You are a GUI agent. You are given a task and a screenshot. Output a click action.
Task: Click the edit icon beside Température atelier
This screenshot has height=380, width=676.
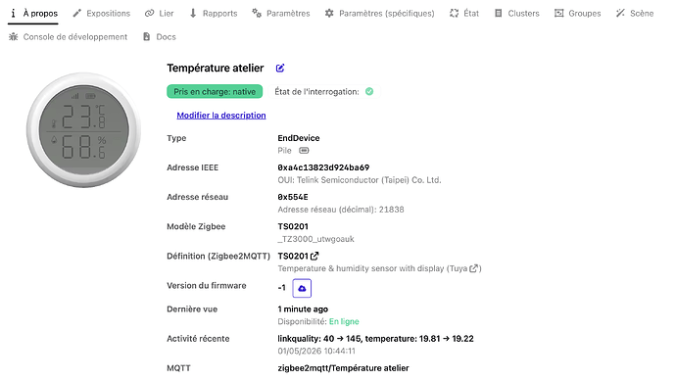(280, 69)
